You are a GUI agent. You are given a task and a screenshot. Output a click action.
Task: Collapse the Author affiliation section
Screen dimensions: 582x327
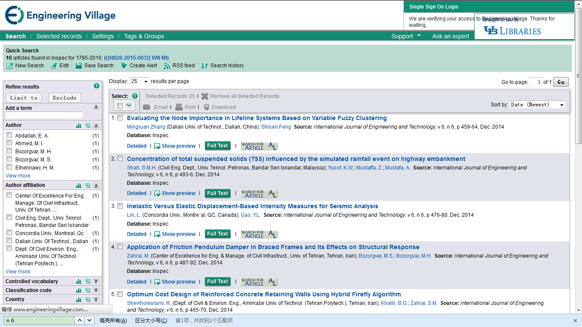click(96, 186)
